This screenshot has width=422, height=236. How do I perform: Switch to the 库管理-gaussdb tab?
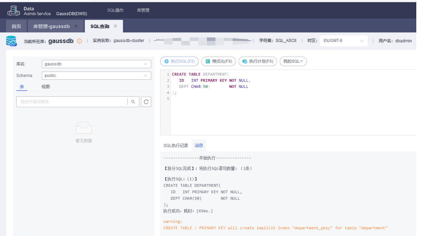(x=51, y=26)
